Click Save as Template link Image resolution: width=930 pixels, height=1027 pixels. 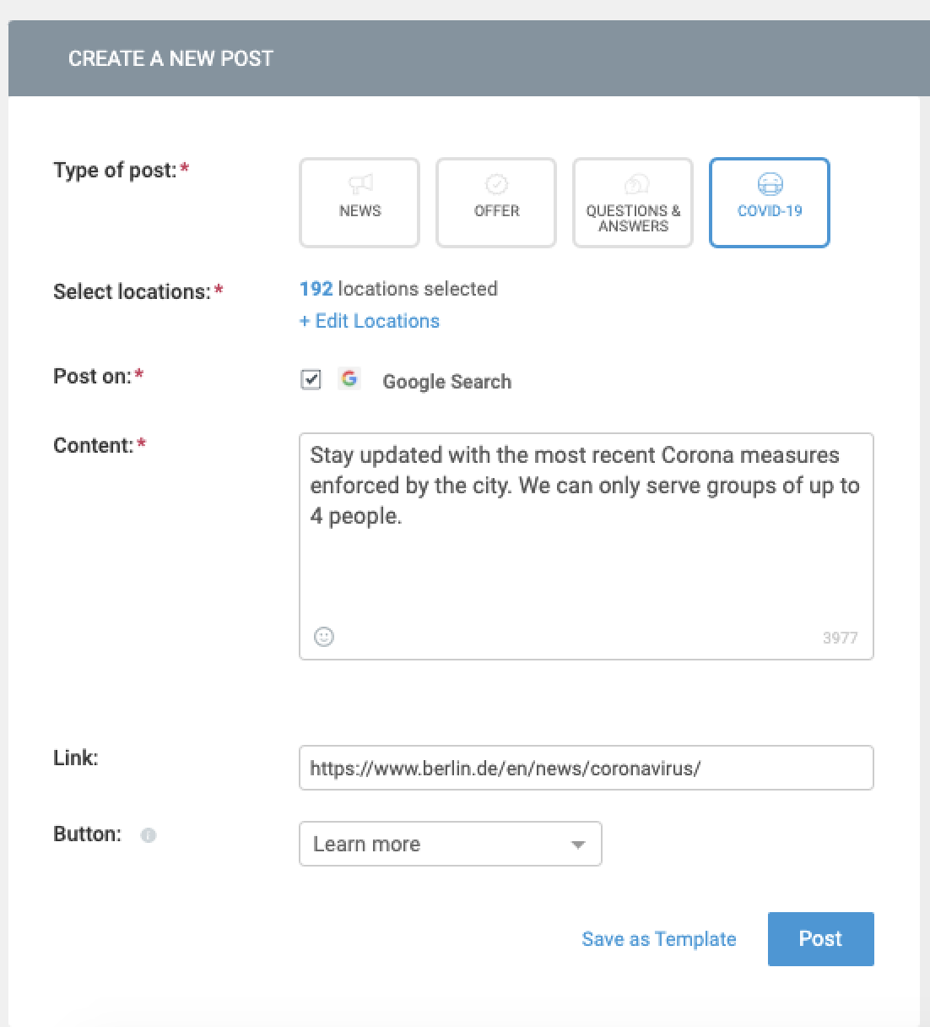659,939
